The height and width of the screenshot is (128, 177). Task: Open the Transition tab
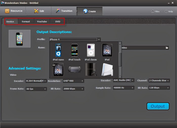64,11
